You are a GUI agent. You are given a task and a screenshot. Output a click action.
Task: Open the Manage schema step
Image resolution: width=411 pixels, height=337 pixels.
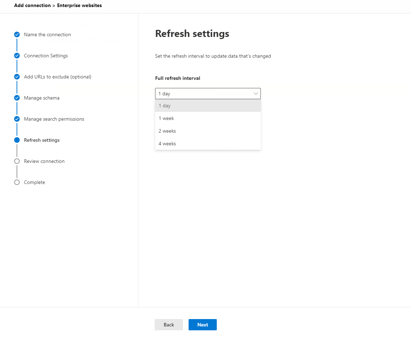(42, 98)
